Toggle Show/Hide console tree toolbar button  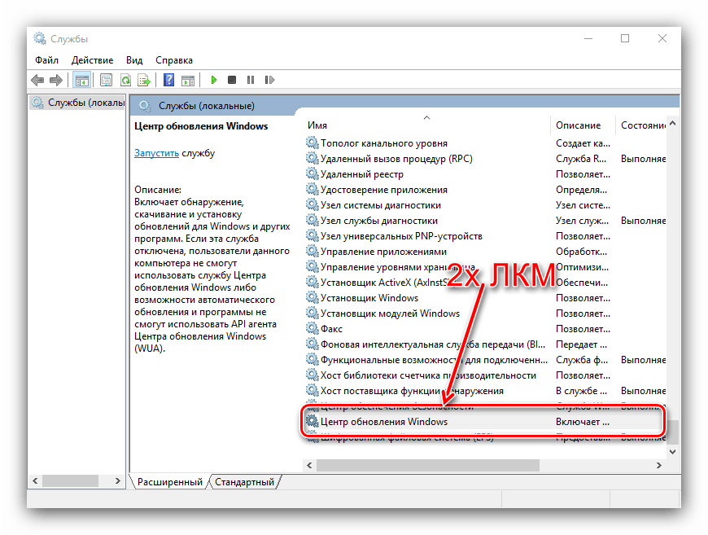tap(81, 80)
